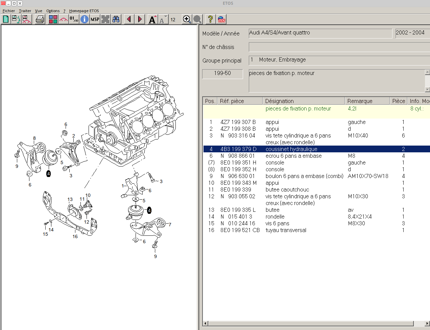Click the red arc icon beside colored squares
The width and height of the screenshot is (430, 330).
point(64,19)
